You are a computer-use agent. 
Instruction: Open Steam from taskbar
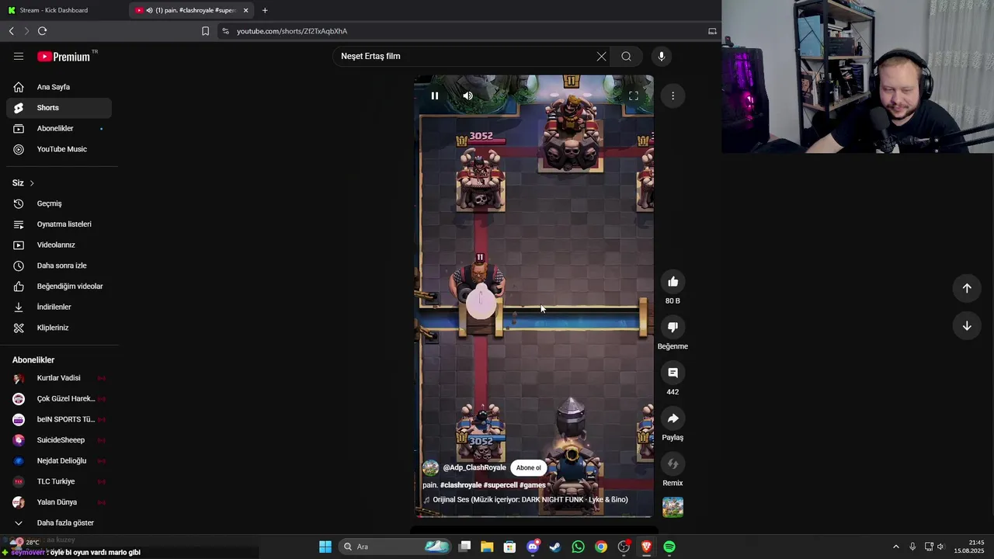point(555,547)
